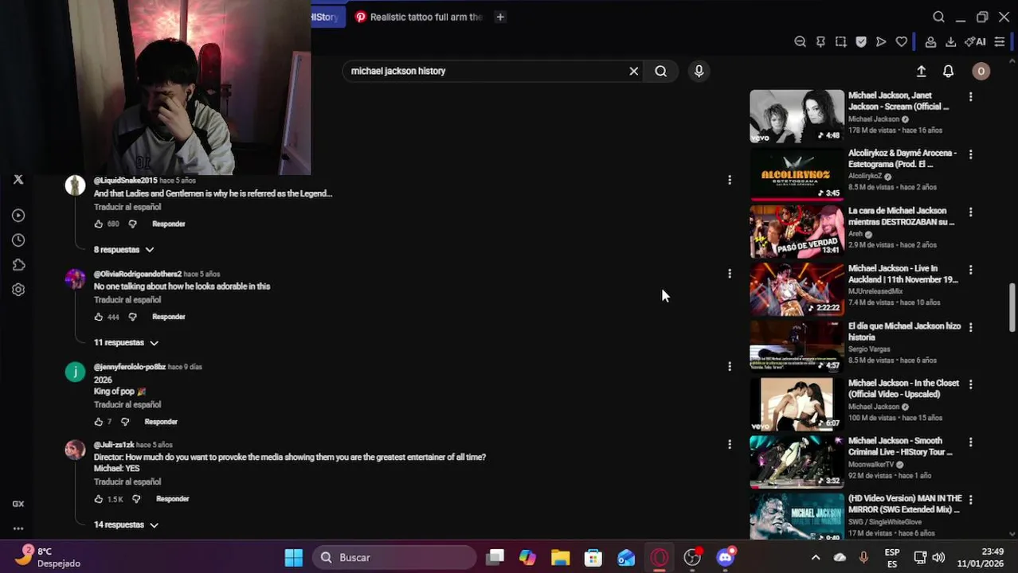Click the send/flow arrow icon in toolbar

coord(881,41)
